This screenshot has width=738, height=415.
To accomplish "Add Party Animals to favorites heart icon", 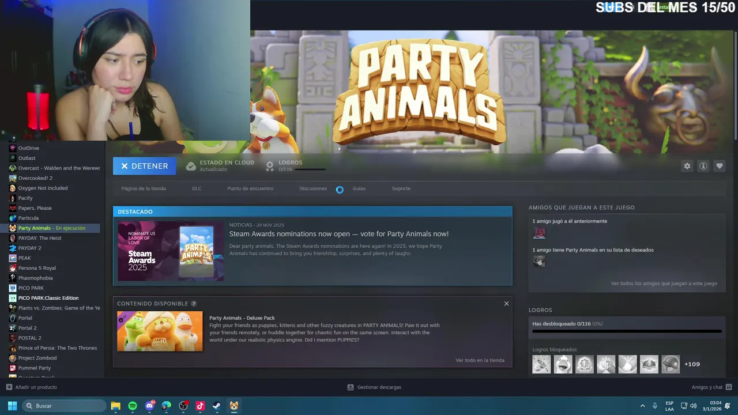I will 719,166.
